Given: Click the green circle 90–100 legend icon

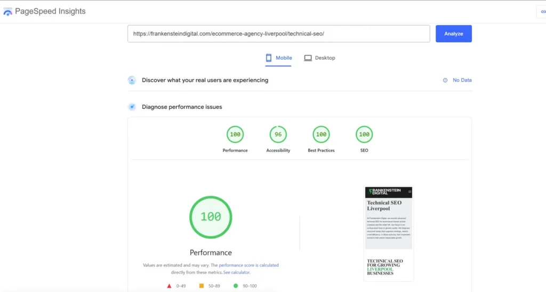Looking at the screenshot, I should pos(236,286).
